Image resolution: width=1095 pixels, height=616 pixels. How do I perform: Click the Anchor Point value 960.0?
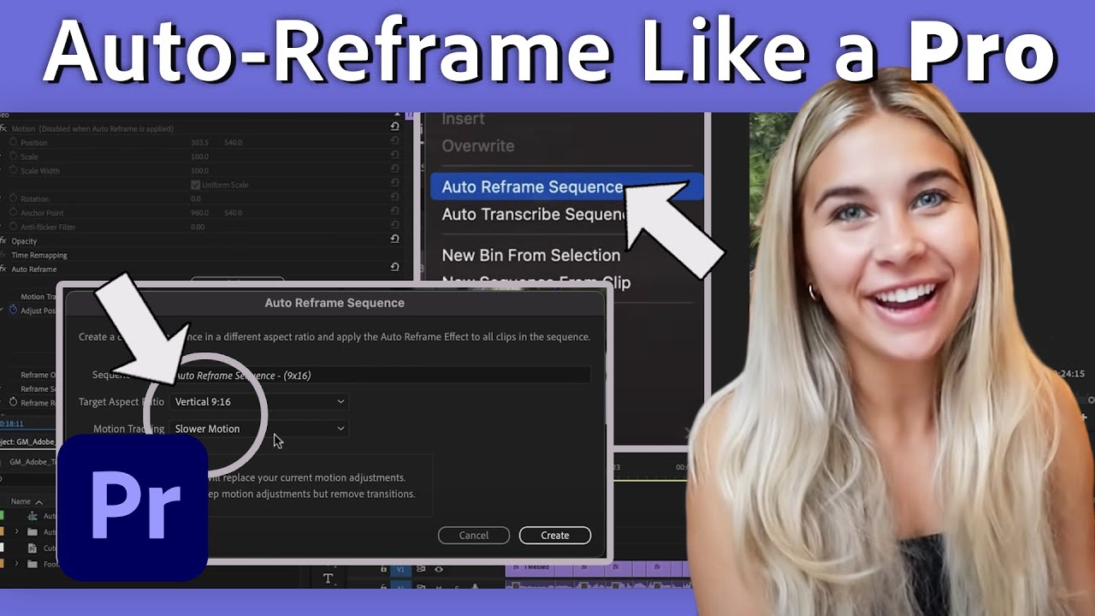pyautogui.click(x=200, y=213)
